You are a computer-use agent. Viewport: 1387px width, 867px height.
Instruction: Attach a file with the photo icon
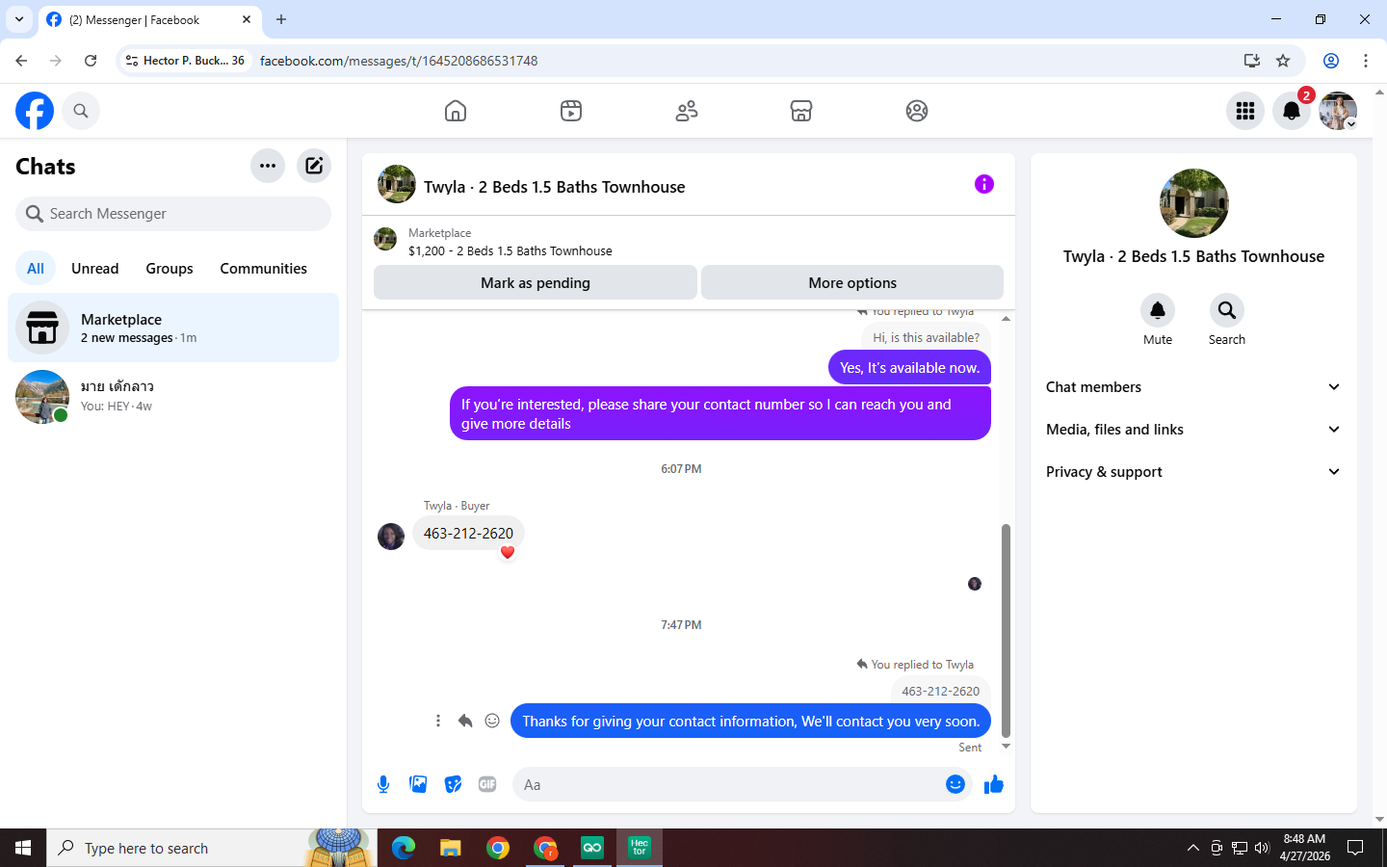click(x=418, y=784)
